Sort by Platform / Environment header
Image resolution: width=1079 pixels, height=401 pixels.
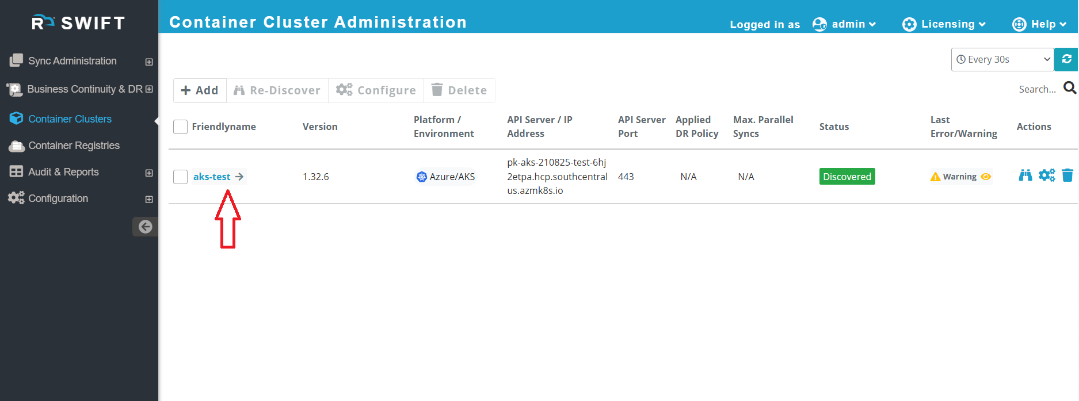[x=444, y=127]
